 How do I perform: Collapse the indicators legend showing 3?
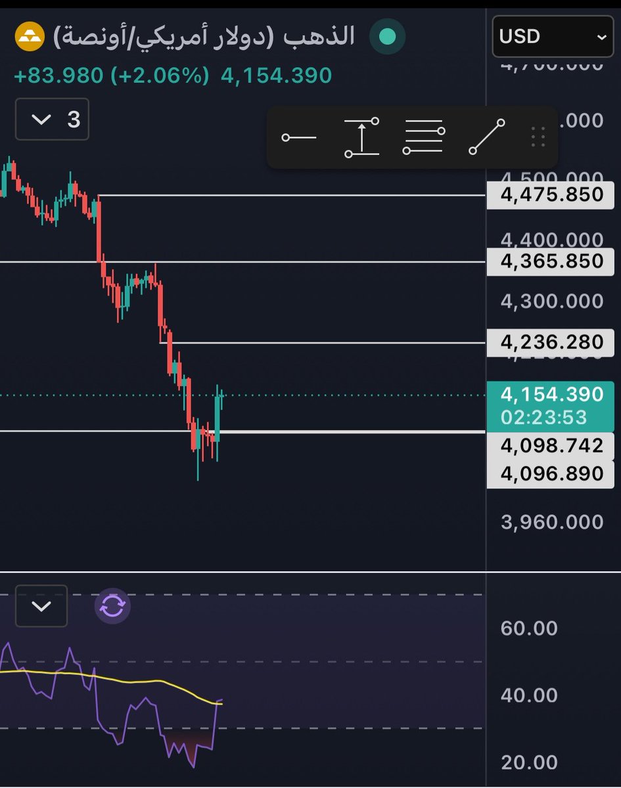(x=52, y=120)
